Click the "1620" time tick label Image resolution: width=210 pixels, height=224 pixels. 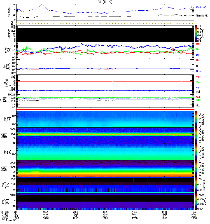(46, 218)
